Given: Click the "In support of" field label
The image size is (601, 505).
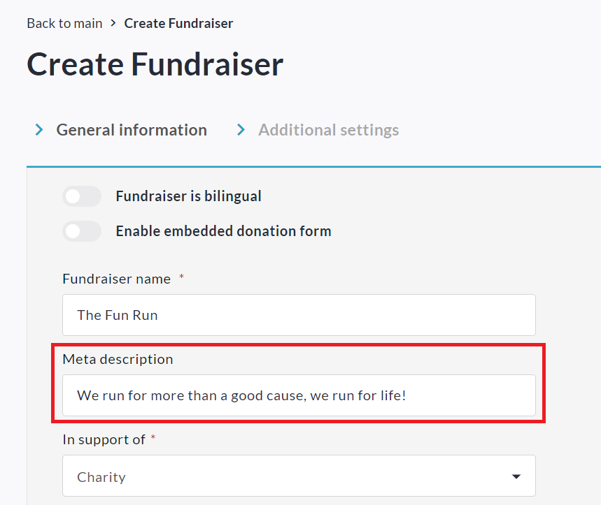Looking at the screenshot, I should 104,439.
